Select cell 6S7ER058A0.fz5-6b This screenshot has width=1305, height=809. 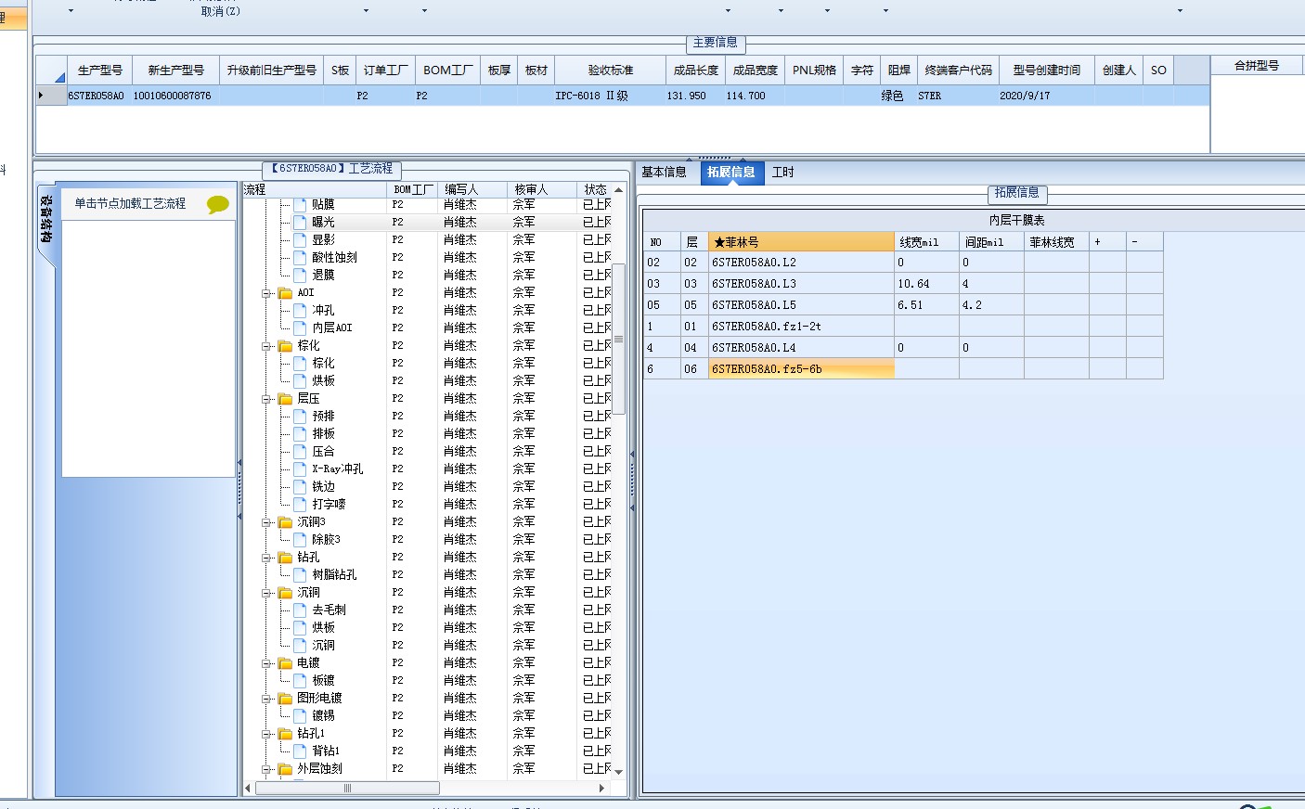[x=802, y=369]
